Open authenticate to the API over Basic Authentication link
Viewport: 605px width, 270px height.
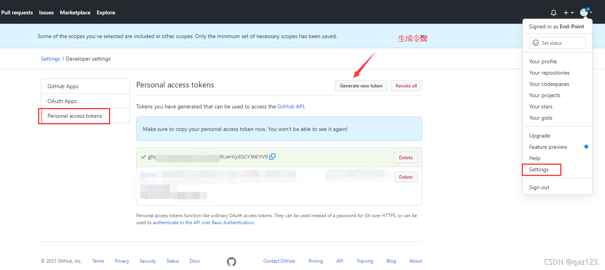(x=203, y=223)
